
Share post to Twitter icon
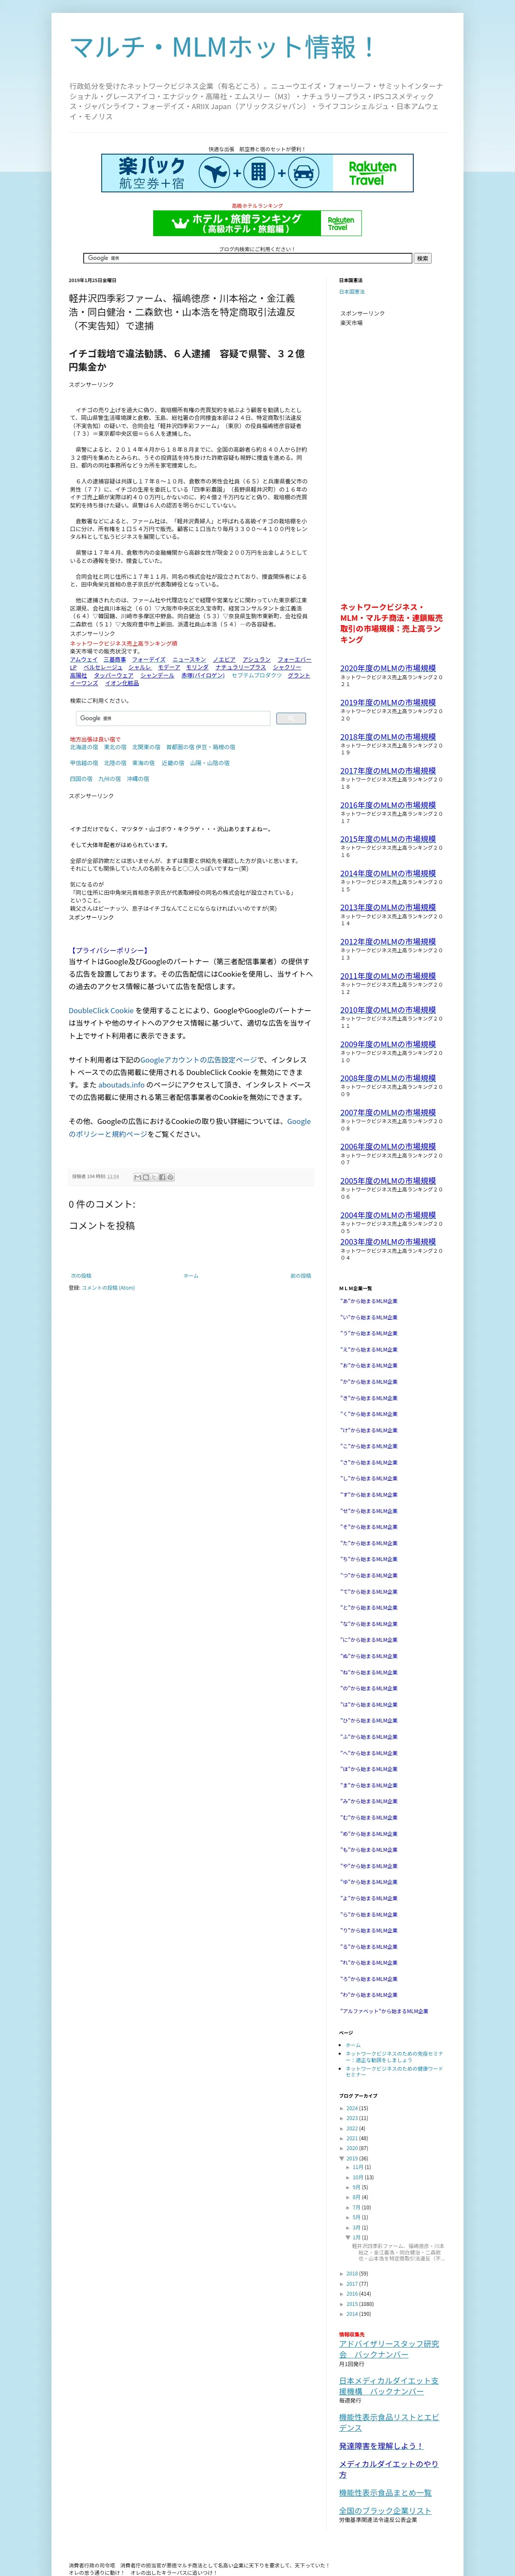coord(154,1177)
